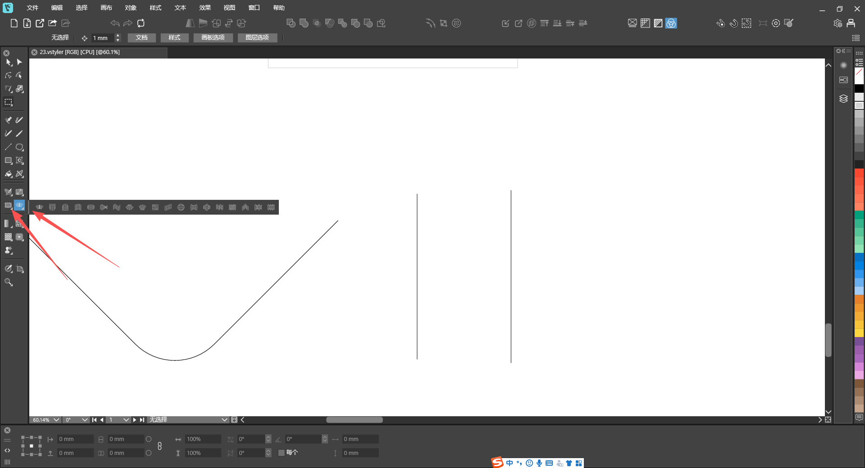Click the 画板选项 button

point(213,38)
